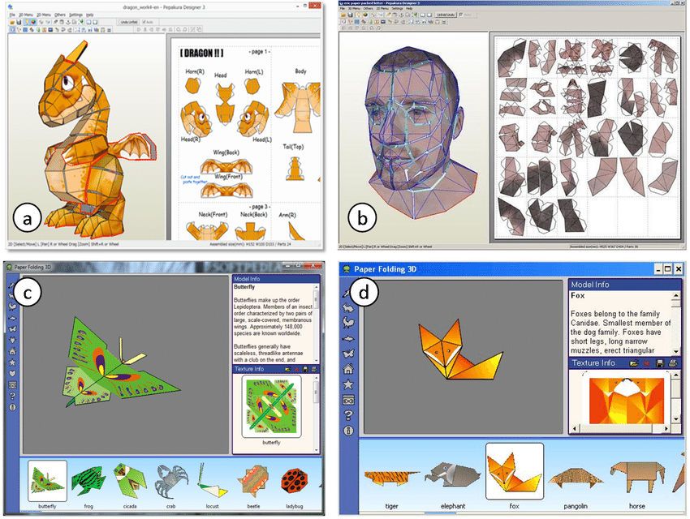
Task: Open the 2D Menu in the face model window
Action: point(381,8)
